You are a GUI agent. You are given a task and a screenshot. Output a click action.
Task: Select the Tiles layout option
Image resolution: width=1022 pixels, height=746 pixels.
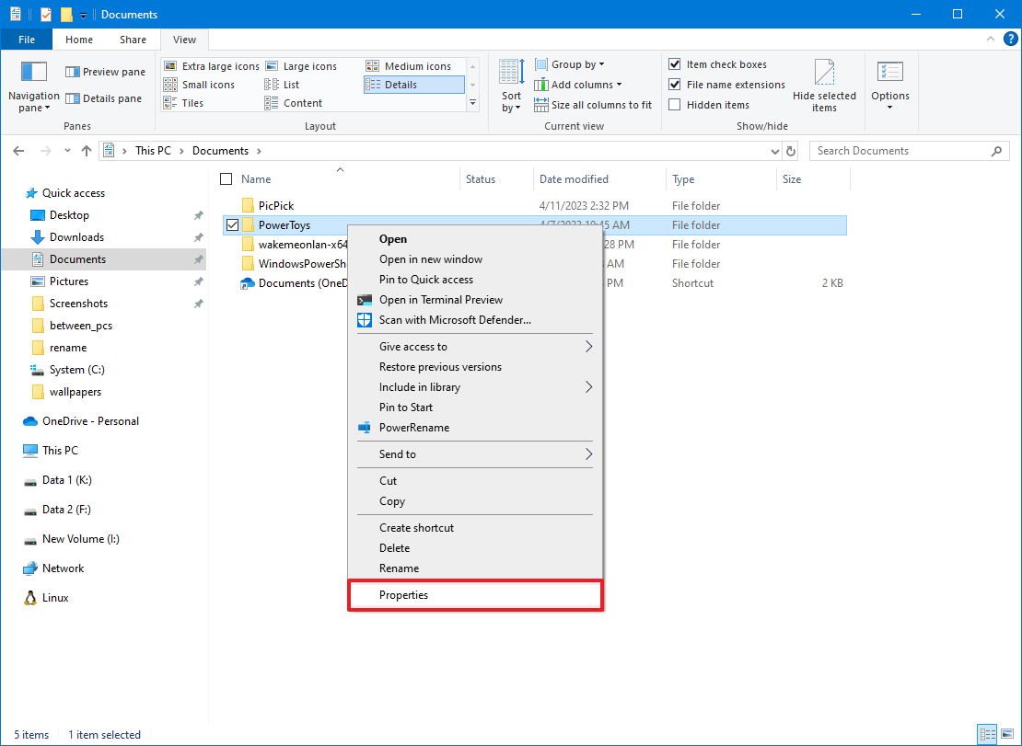(191, 102)
